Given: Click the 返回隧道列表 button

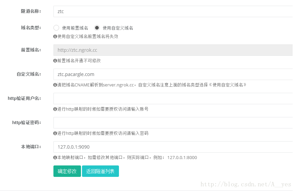Looking at the screenshot, I should point(100,171).
